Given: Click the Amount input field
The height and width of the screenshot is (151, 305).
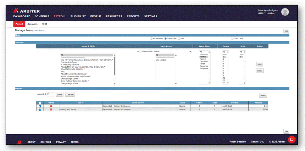Looking at the screenshot, I should pos(51,94).
